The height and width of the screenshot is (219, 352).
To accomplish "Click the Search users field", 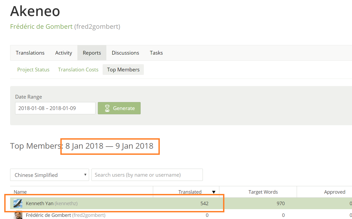I will [147, 175].
